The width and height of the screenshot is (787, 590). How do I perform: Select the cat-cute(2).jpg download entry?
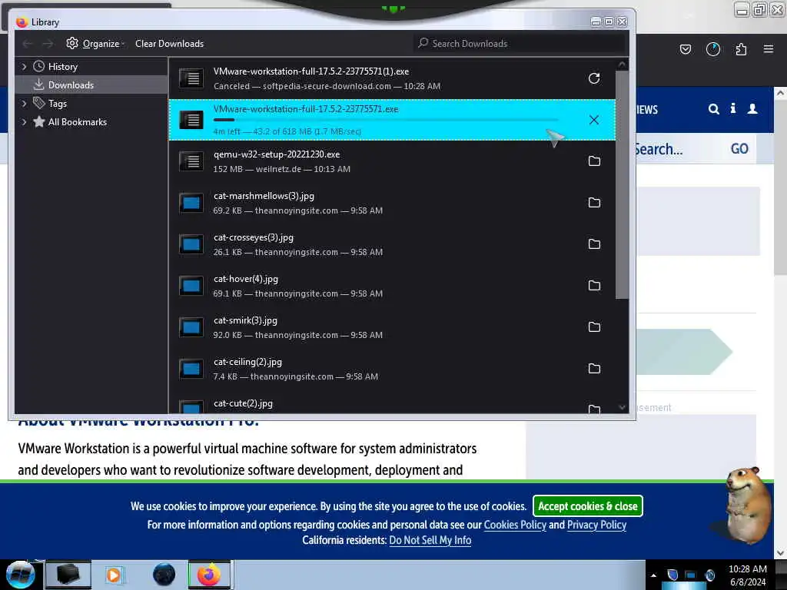pos(391,406)
